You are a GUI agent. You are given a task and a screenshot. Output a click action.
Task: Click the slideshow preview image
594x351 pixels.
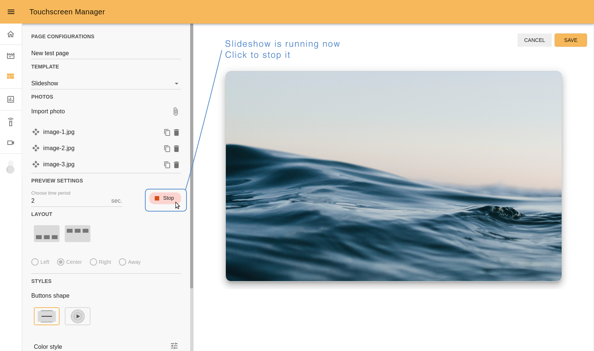tap(394, 176)
